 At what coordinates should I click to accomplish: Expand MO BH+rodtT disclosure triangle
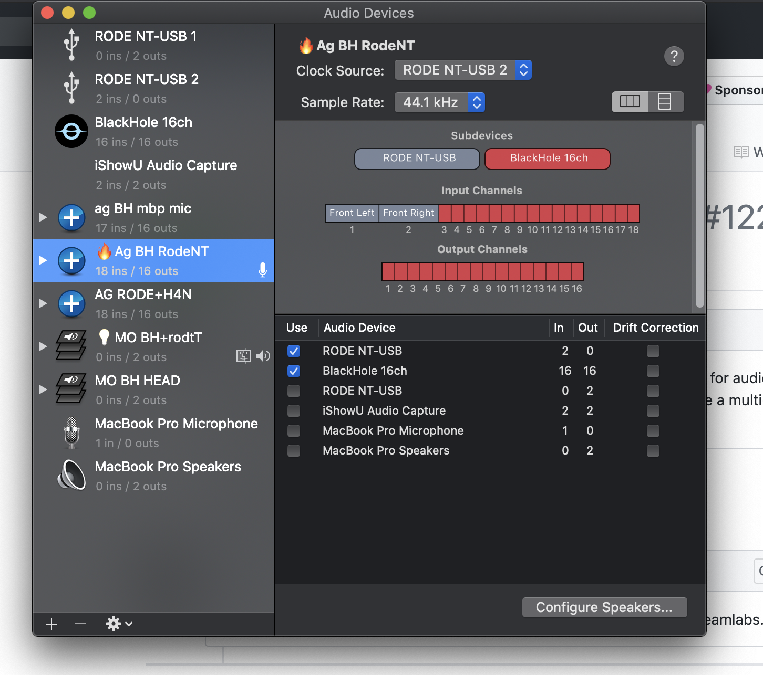pyautogui.click(x=43, y=346)
